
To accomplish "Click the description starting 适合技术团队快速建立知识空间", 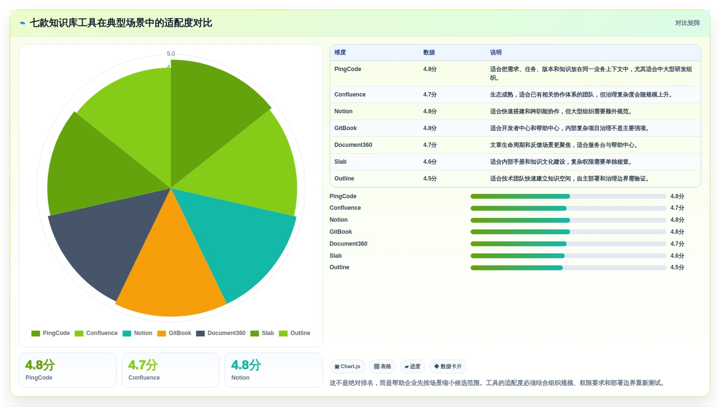I will 570,179.
